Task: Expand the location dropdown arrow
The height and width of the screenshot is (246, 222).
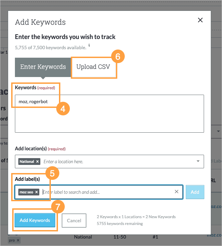Action: coord(198,162)
